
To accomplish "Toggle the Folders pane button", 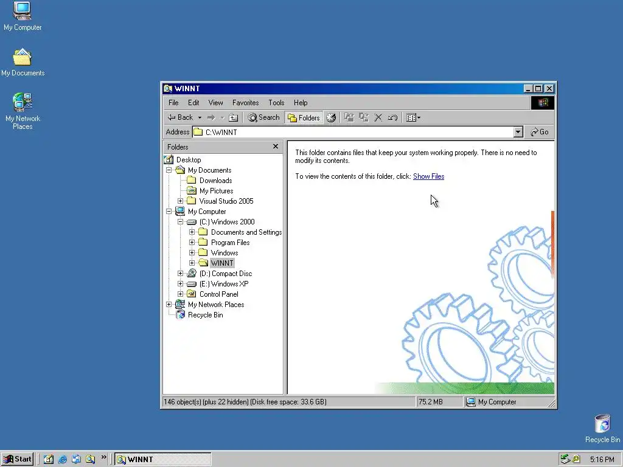I will [304, 117].
